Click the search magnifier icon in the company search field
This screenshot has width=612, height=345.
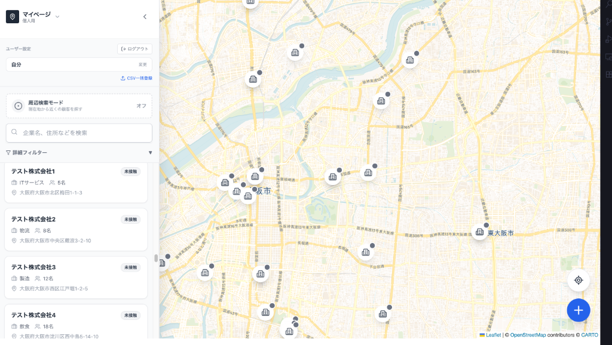pyautogui.click(x=14, y=133)
